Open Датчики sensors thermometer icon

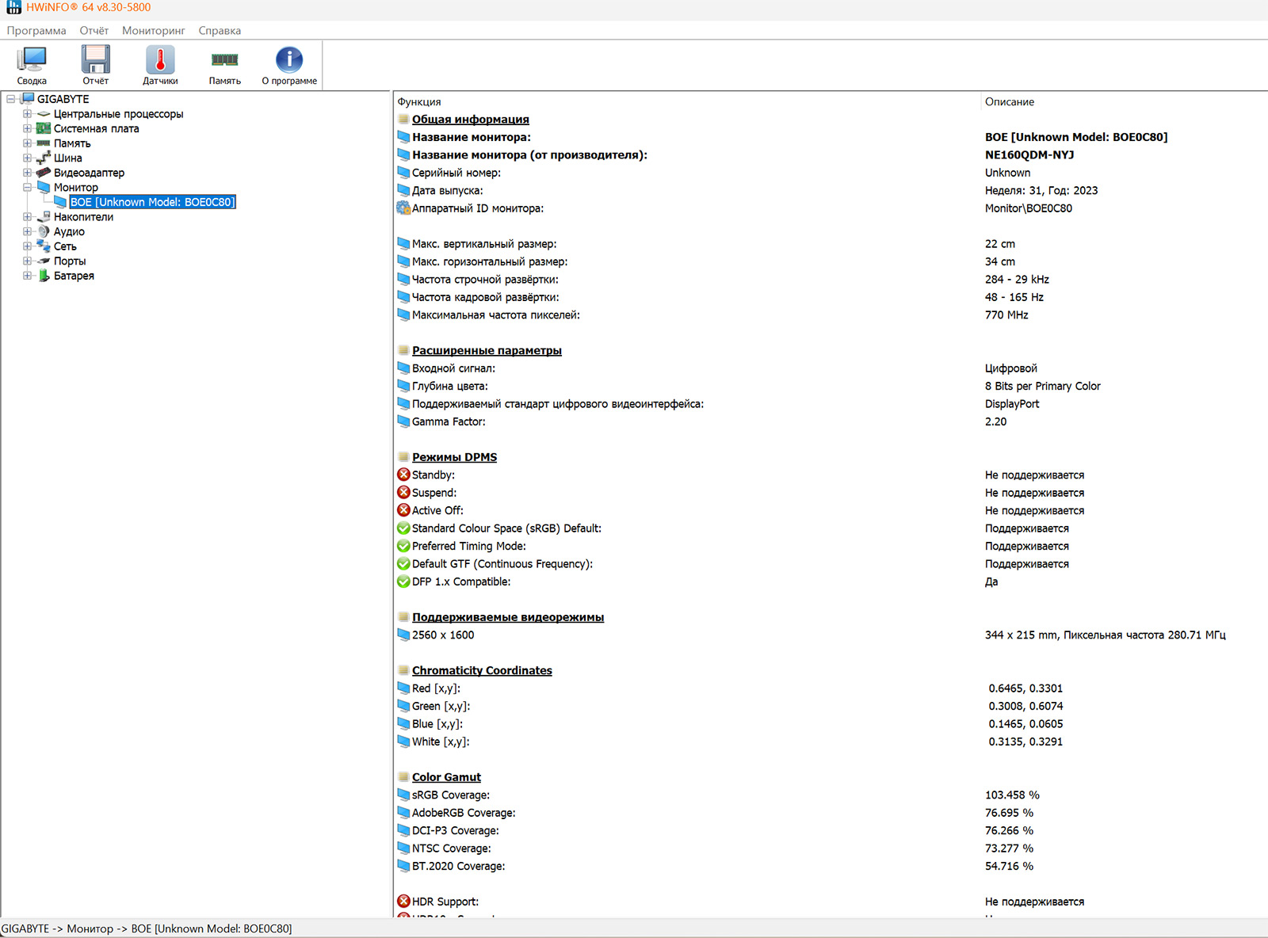point(160,60)
